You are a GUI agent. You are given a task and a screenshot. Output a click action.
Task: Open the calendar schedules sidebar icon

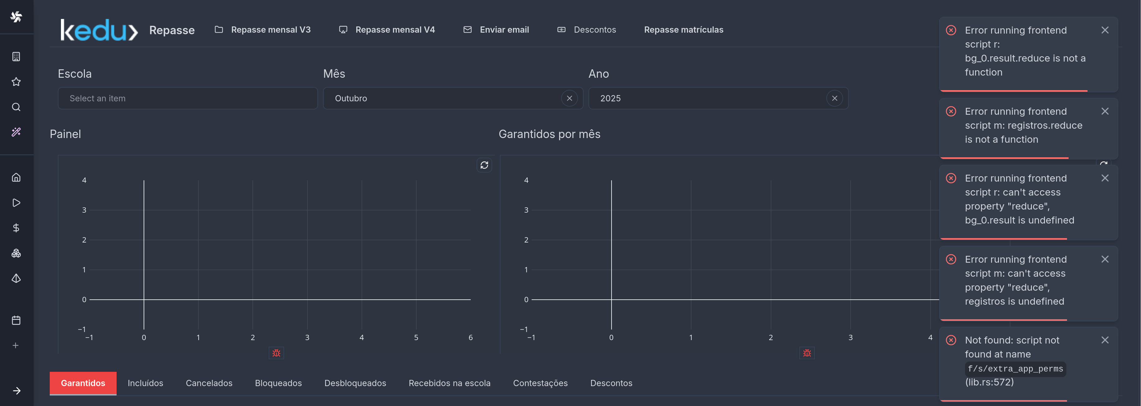[16, 320]
